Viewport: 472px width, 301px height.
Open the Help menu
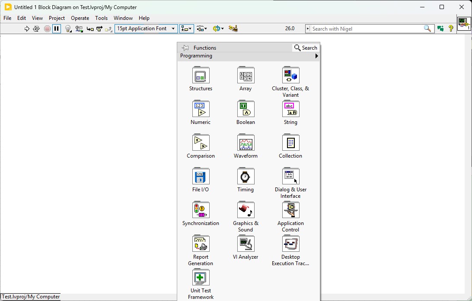coord(144,18)
